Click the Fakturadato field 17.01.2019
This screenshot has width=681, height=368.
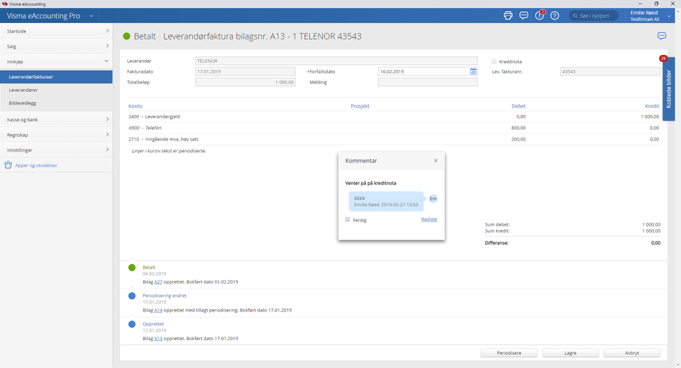coord(245,71)
